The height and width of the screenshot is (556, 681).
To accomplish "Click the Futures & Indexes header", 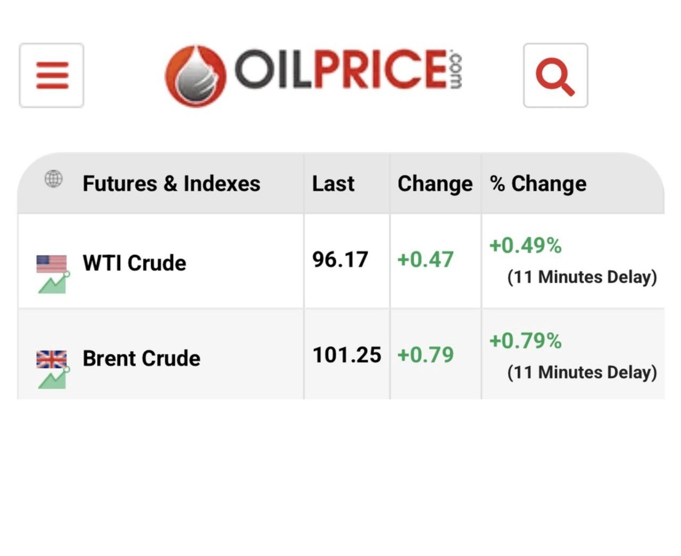I will coord(171,184).
